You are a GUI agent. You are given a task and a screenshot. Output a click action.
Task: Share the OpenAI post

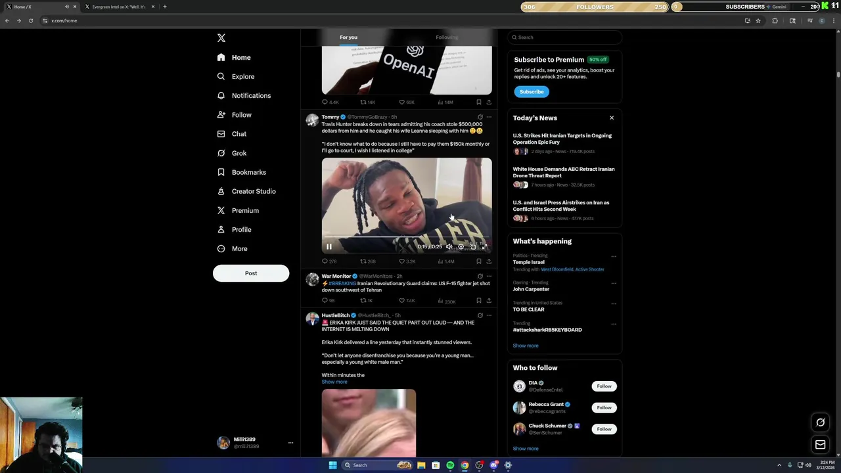[x=489, y=102]
